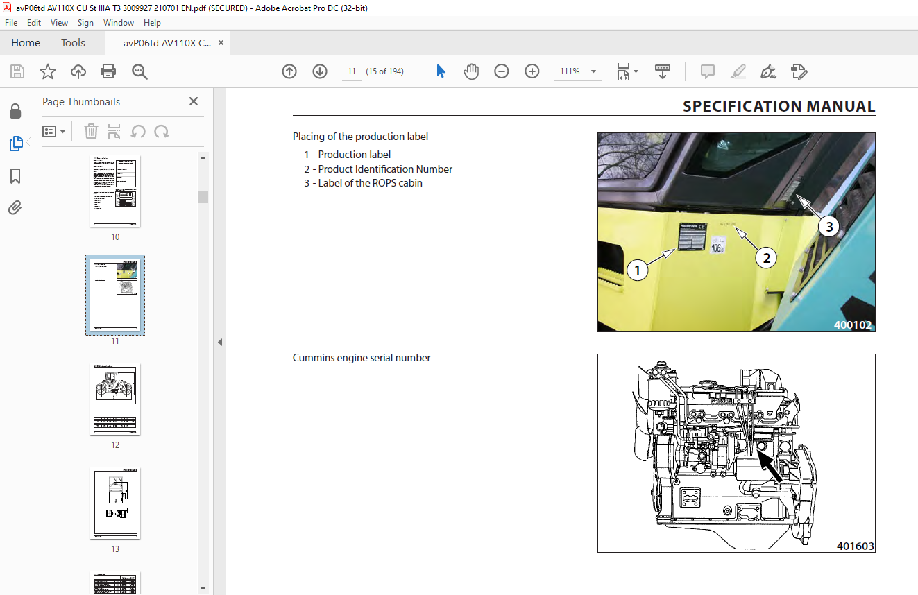
Task: Click the Save file icon
Action: (x=17, y=71)
